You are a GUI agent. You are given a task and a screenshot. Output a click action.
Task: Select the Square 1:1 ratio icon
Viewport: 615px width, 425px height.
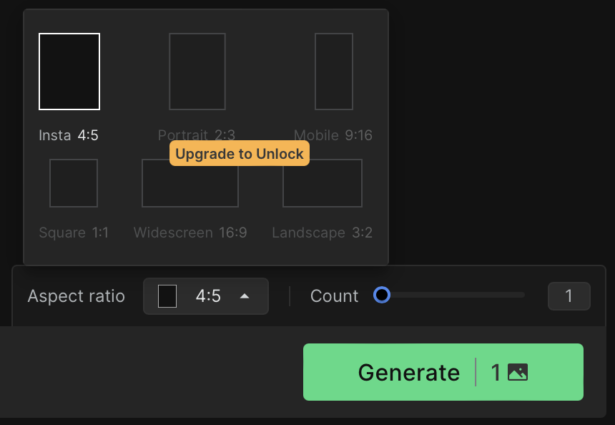[x=74, y=183]
